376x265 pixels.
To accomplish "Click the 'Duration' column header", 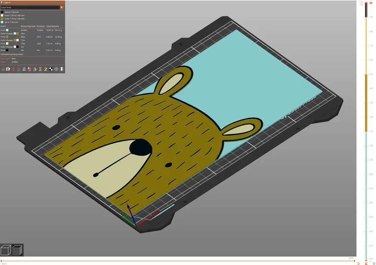I will [41, 26].
